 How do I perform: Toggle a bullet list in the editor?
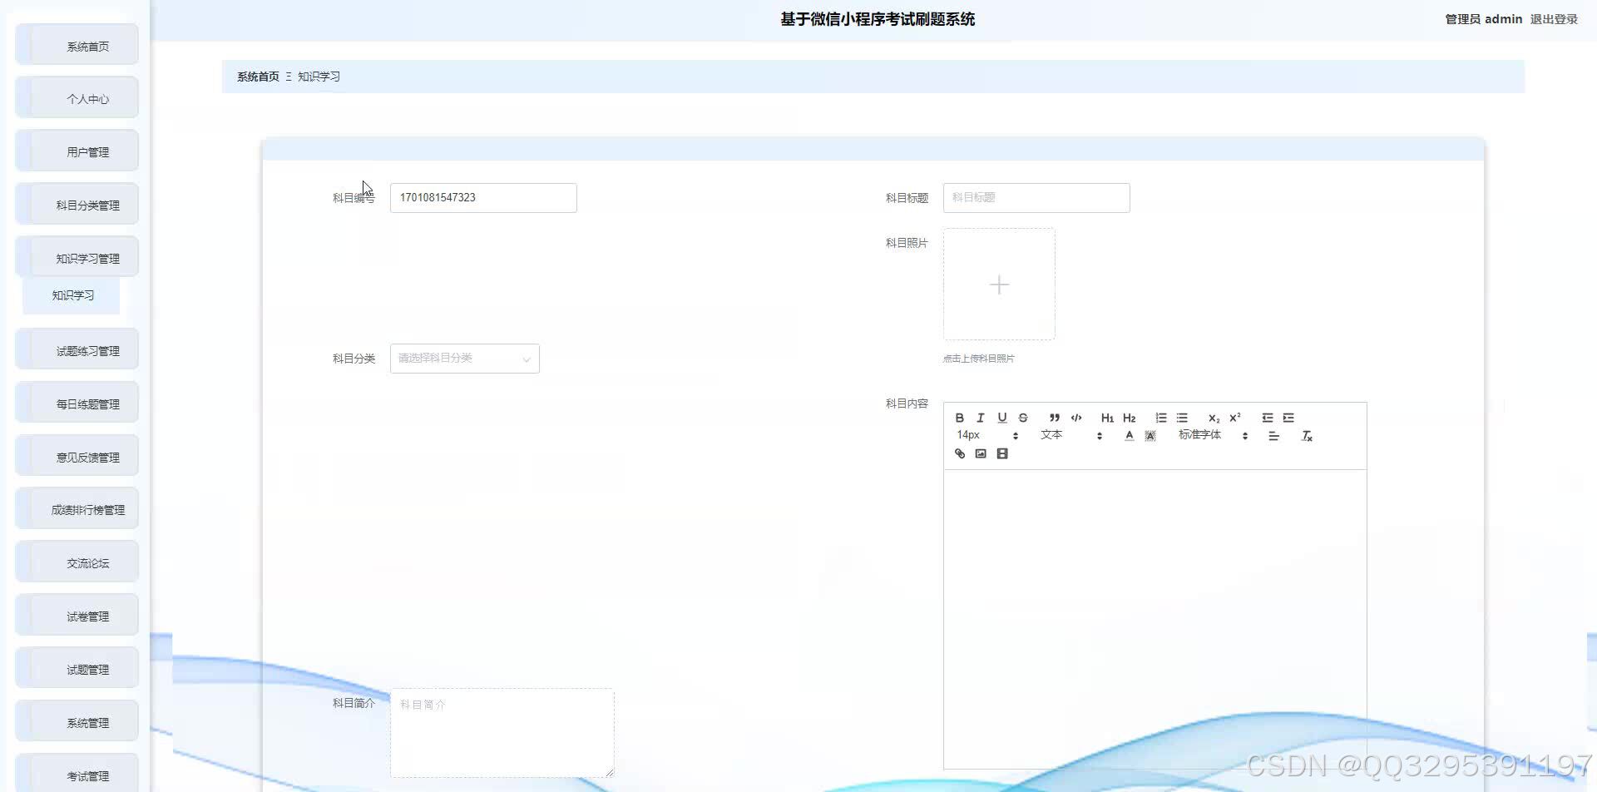[1181, 418]
